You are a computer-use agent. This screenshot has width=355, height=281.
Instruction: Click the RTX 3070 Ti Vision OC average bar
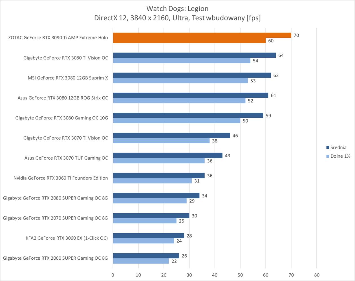[x=171, y=135]
